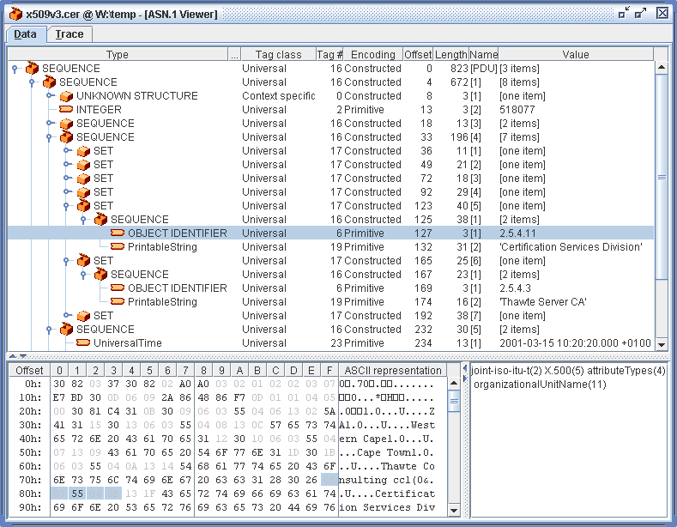Click the SEQUENCE icon at offset 232
This screenshot has width=677, height=527.
pyautogui.click(x=66, y=329)
